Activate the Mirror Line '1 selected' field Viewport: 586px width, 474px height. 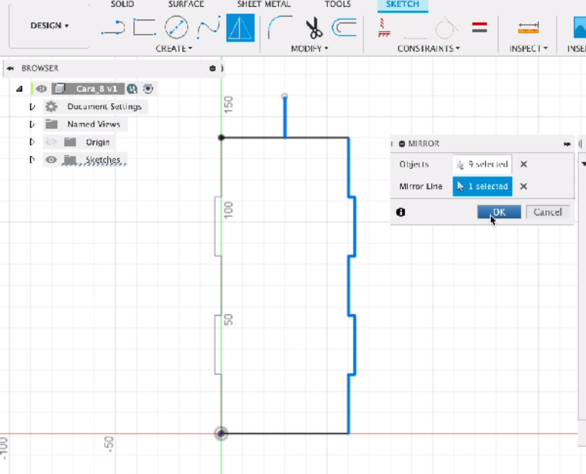[482, 186]
